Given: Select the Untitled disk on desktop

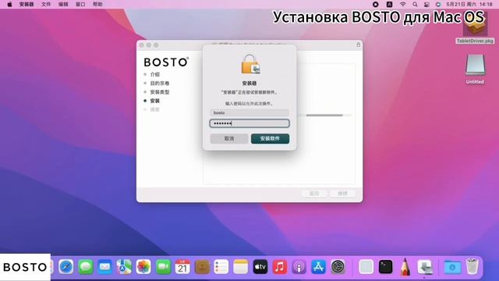Looking at the screenshot, I should coord(475,69).
